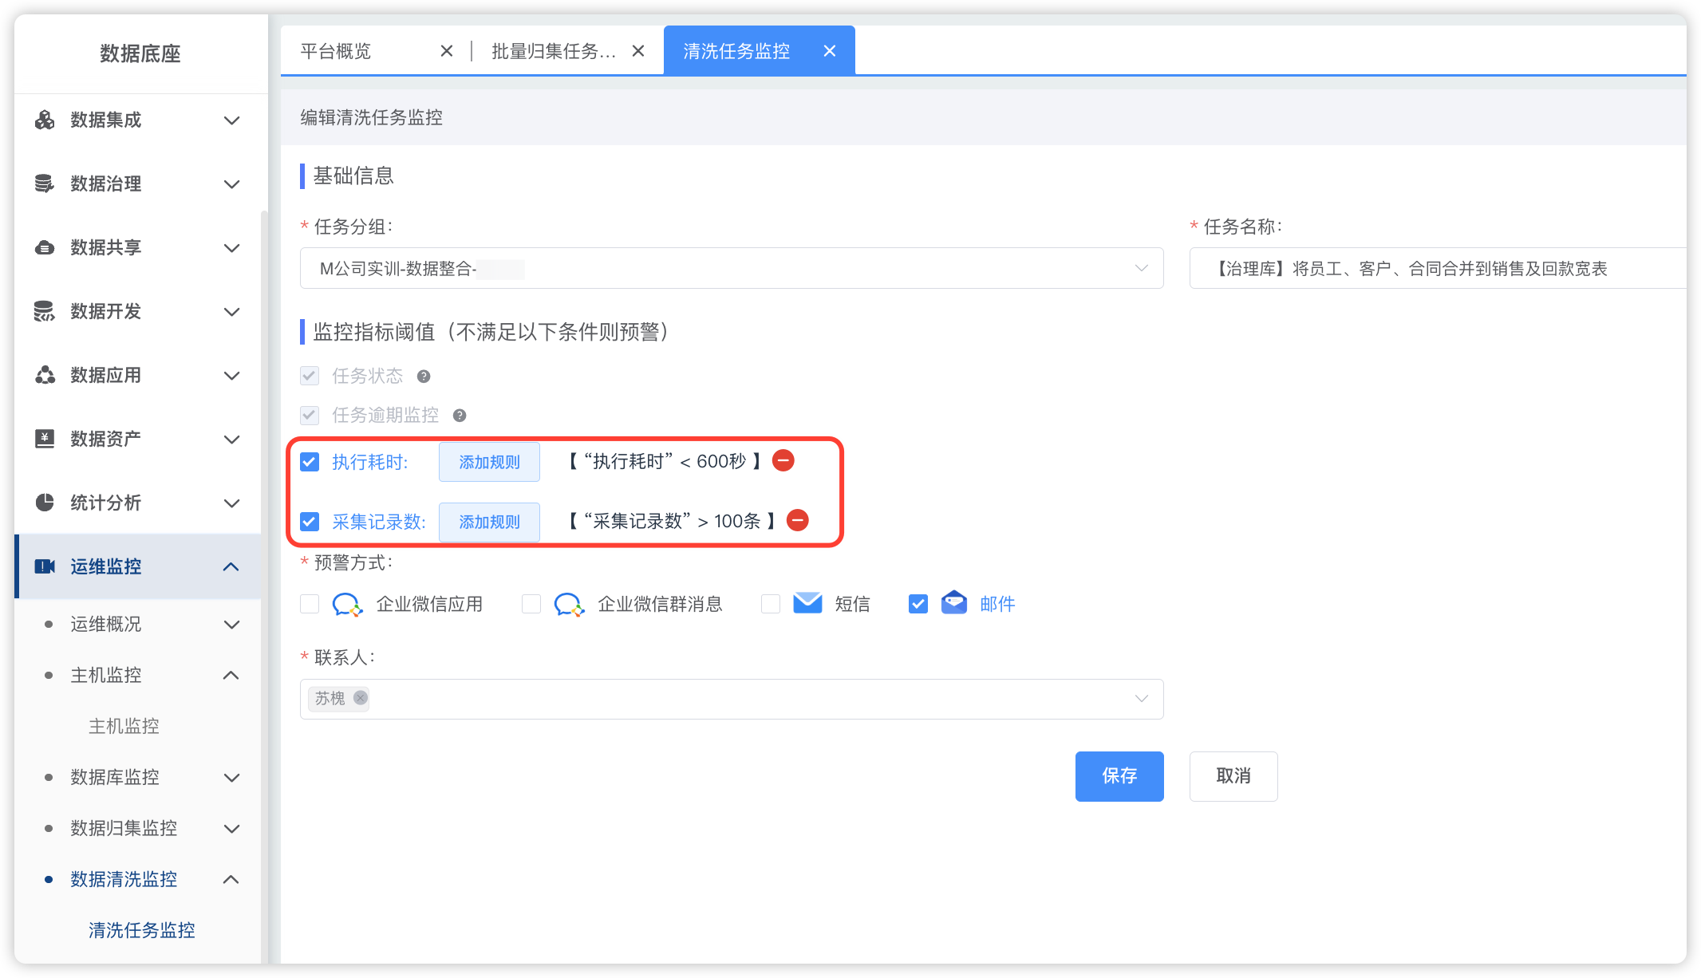
Task: Switch to the 平台概览 tab
Action: coord(336,51)
